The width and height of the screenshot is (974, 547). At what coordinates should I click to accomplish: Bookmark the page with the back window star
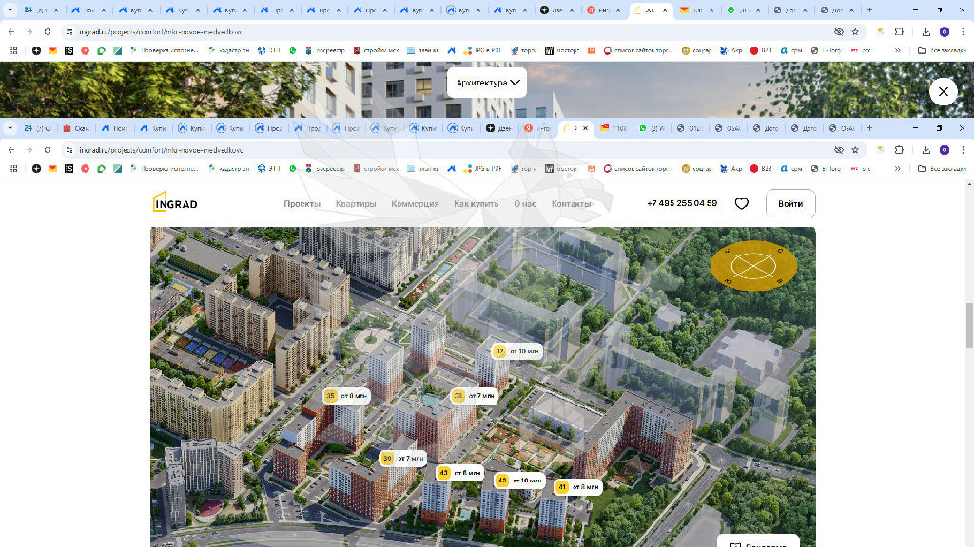(855, 31)
